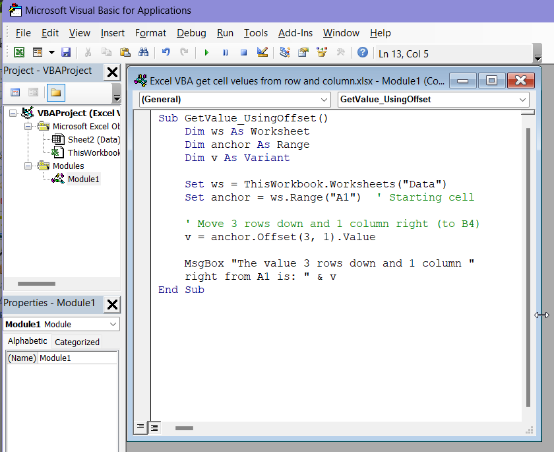This screenshot has height=452, width=554.
Task: Select Sheet2 (Data) in the project tree
Action: 87,139
